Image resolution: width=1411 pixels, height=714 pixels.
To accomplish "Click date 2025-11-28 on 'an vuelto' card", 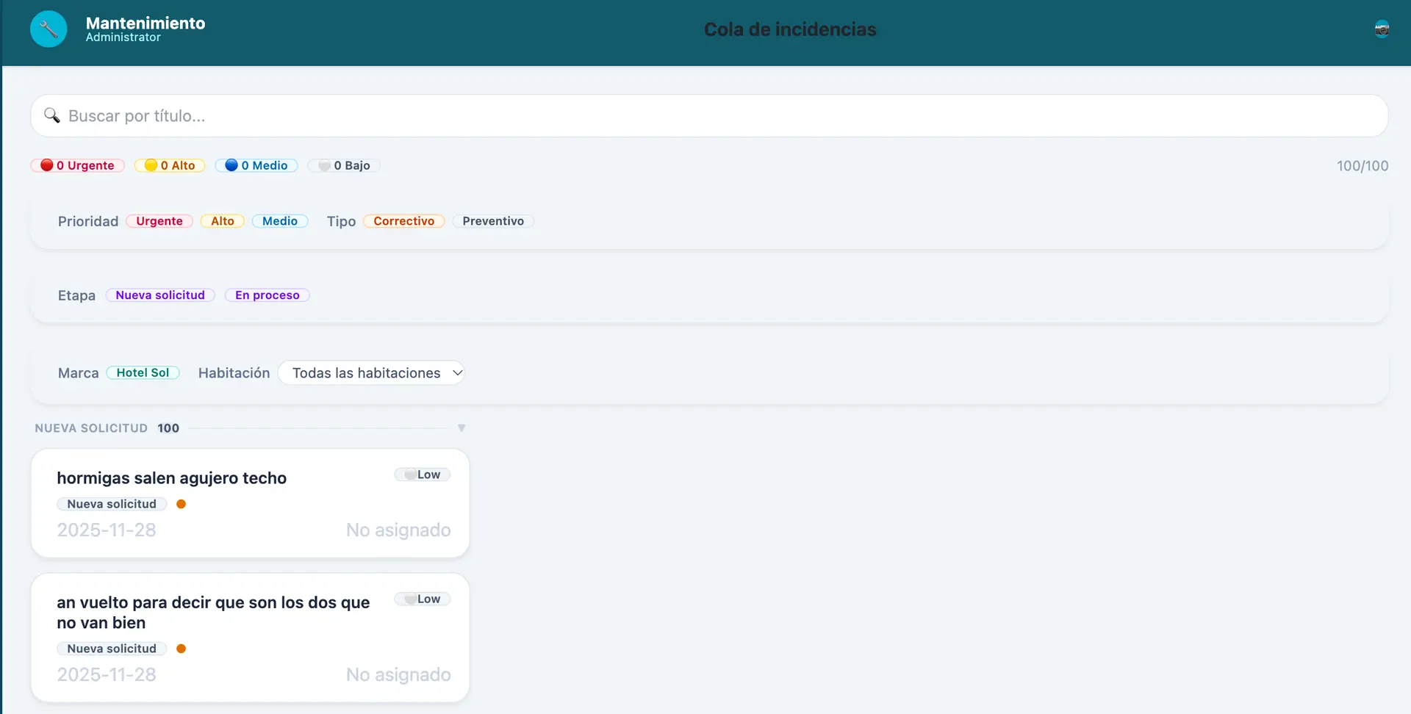I will point(107,675).
